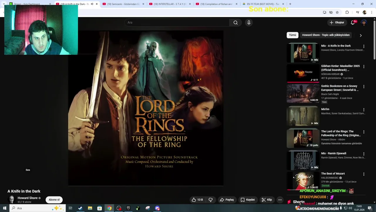Viewport: 376px width, 212px height.
Task: Open options for Mix - Ramin Djawadi
Action: click(364, 154)
